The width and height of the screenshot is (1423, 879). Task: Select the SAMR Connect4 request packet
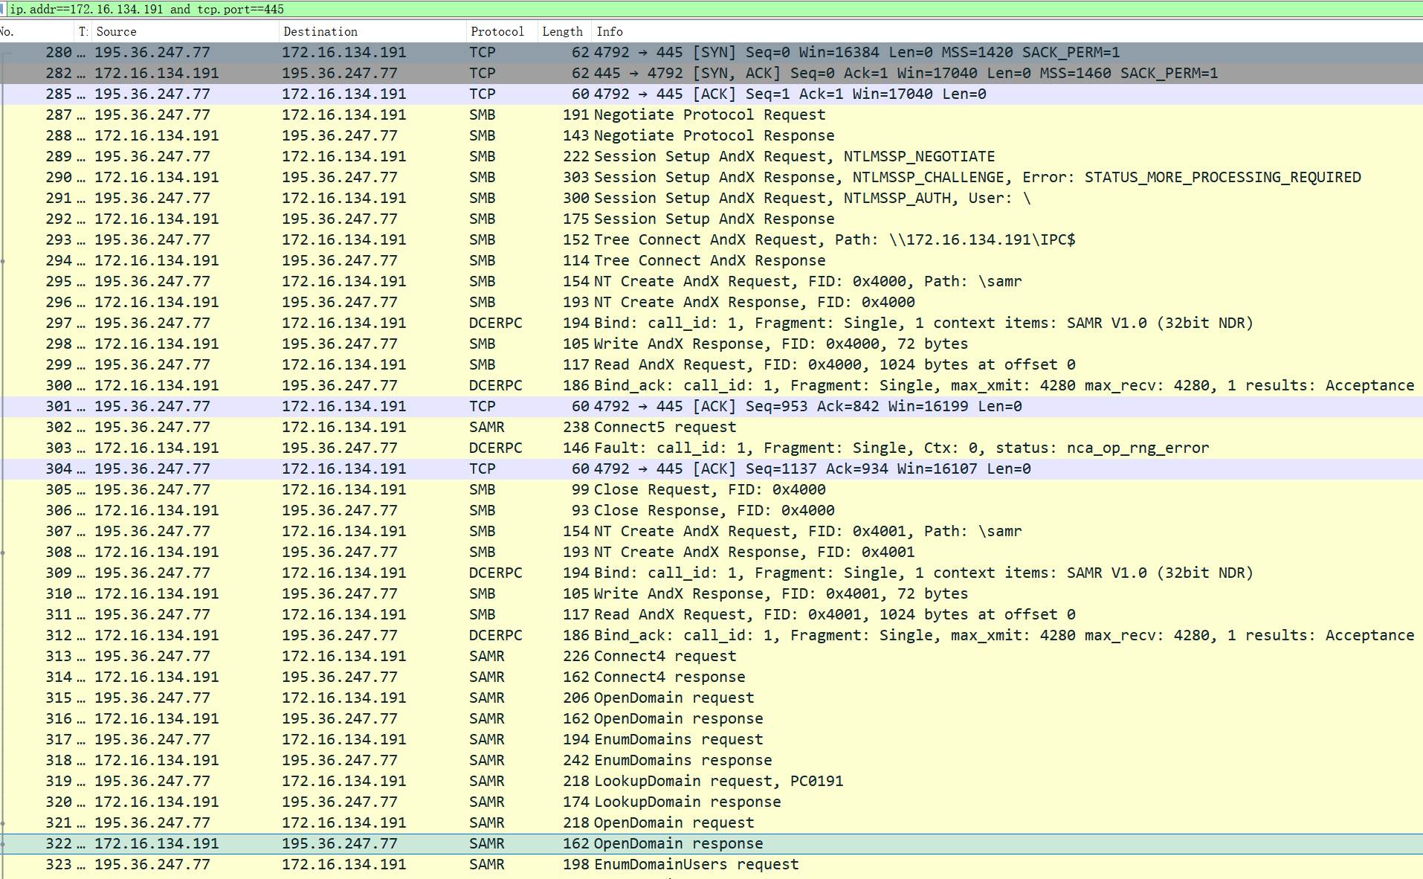point(711,656)
